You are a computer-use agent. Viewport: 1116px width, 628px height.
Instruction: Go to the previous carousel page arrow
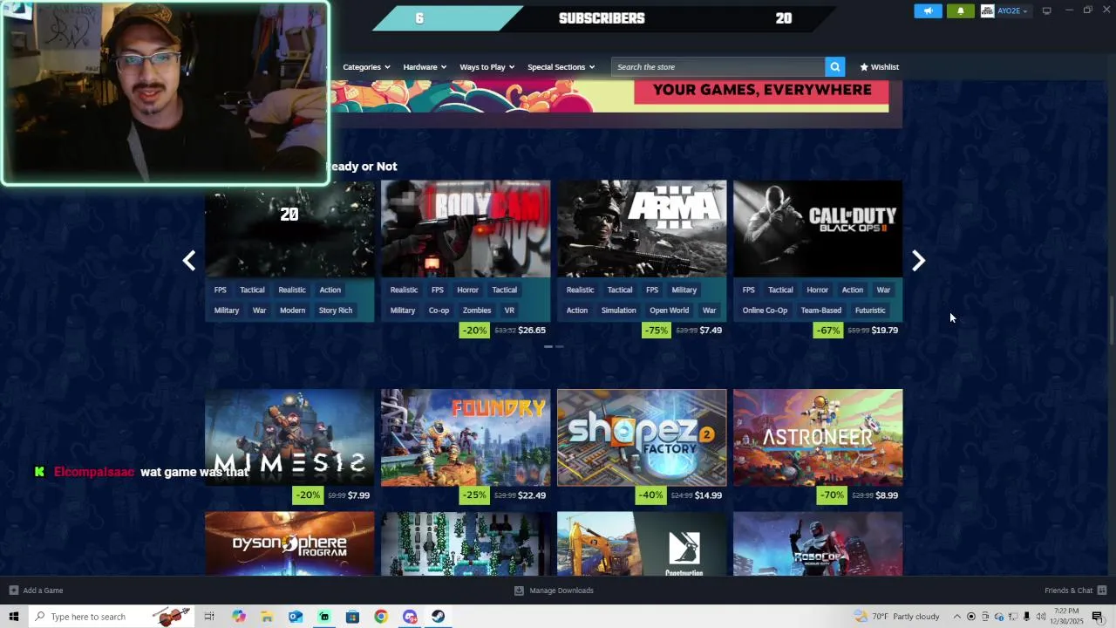pyautogui.click(x=189, y=260)
